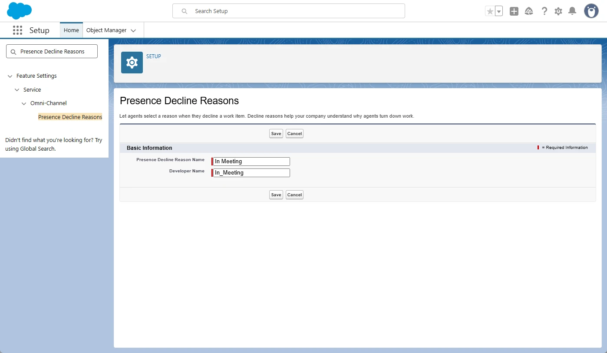Click the Setup app name label
Viewport: 607px width, 353px height.
[x=40, y=30]
